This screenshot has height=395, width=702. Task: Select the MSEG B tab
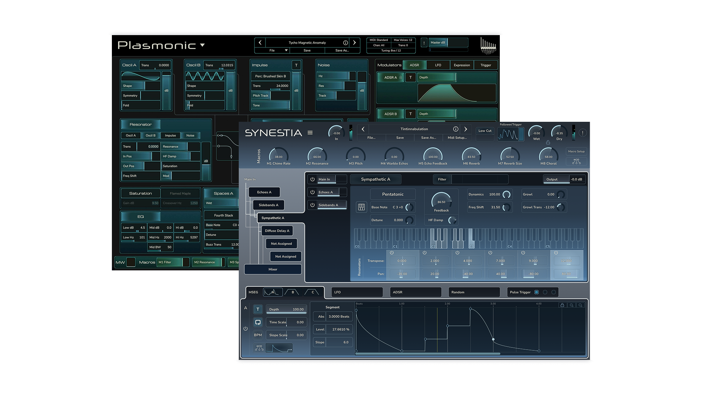point(293,292)
